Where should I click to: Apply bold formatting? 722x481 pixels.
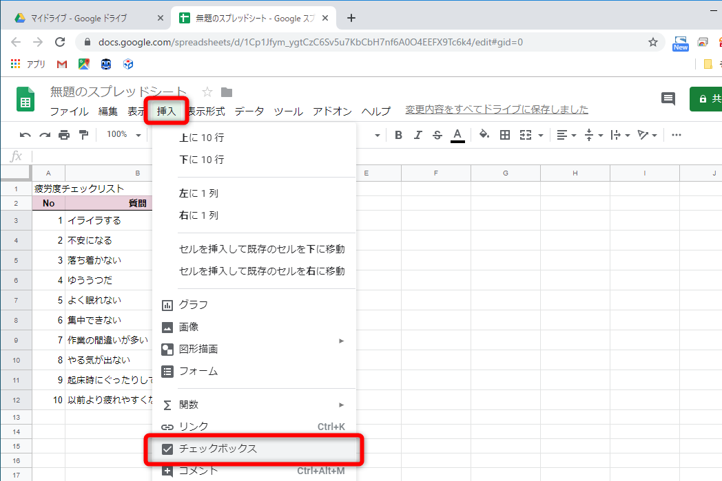pyautogui.click(x=398, y=135)
